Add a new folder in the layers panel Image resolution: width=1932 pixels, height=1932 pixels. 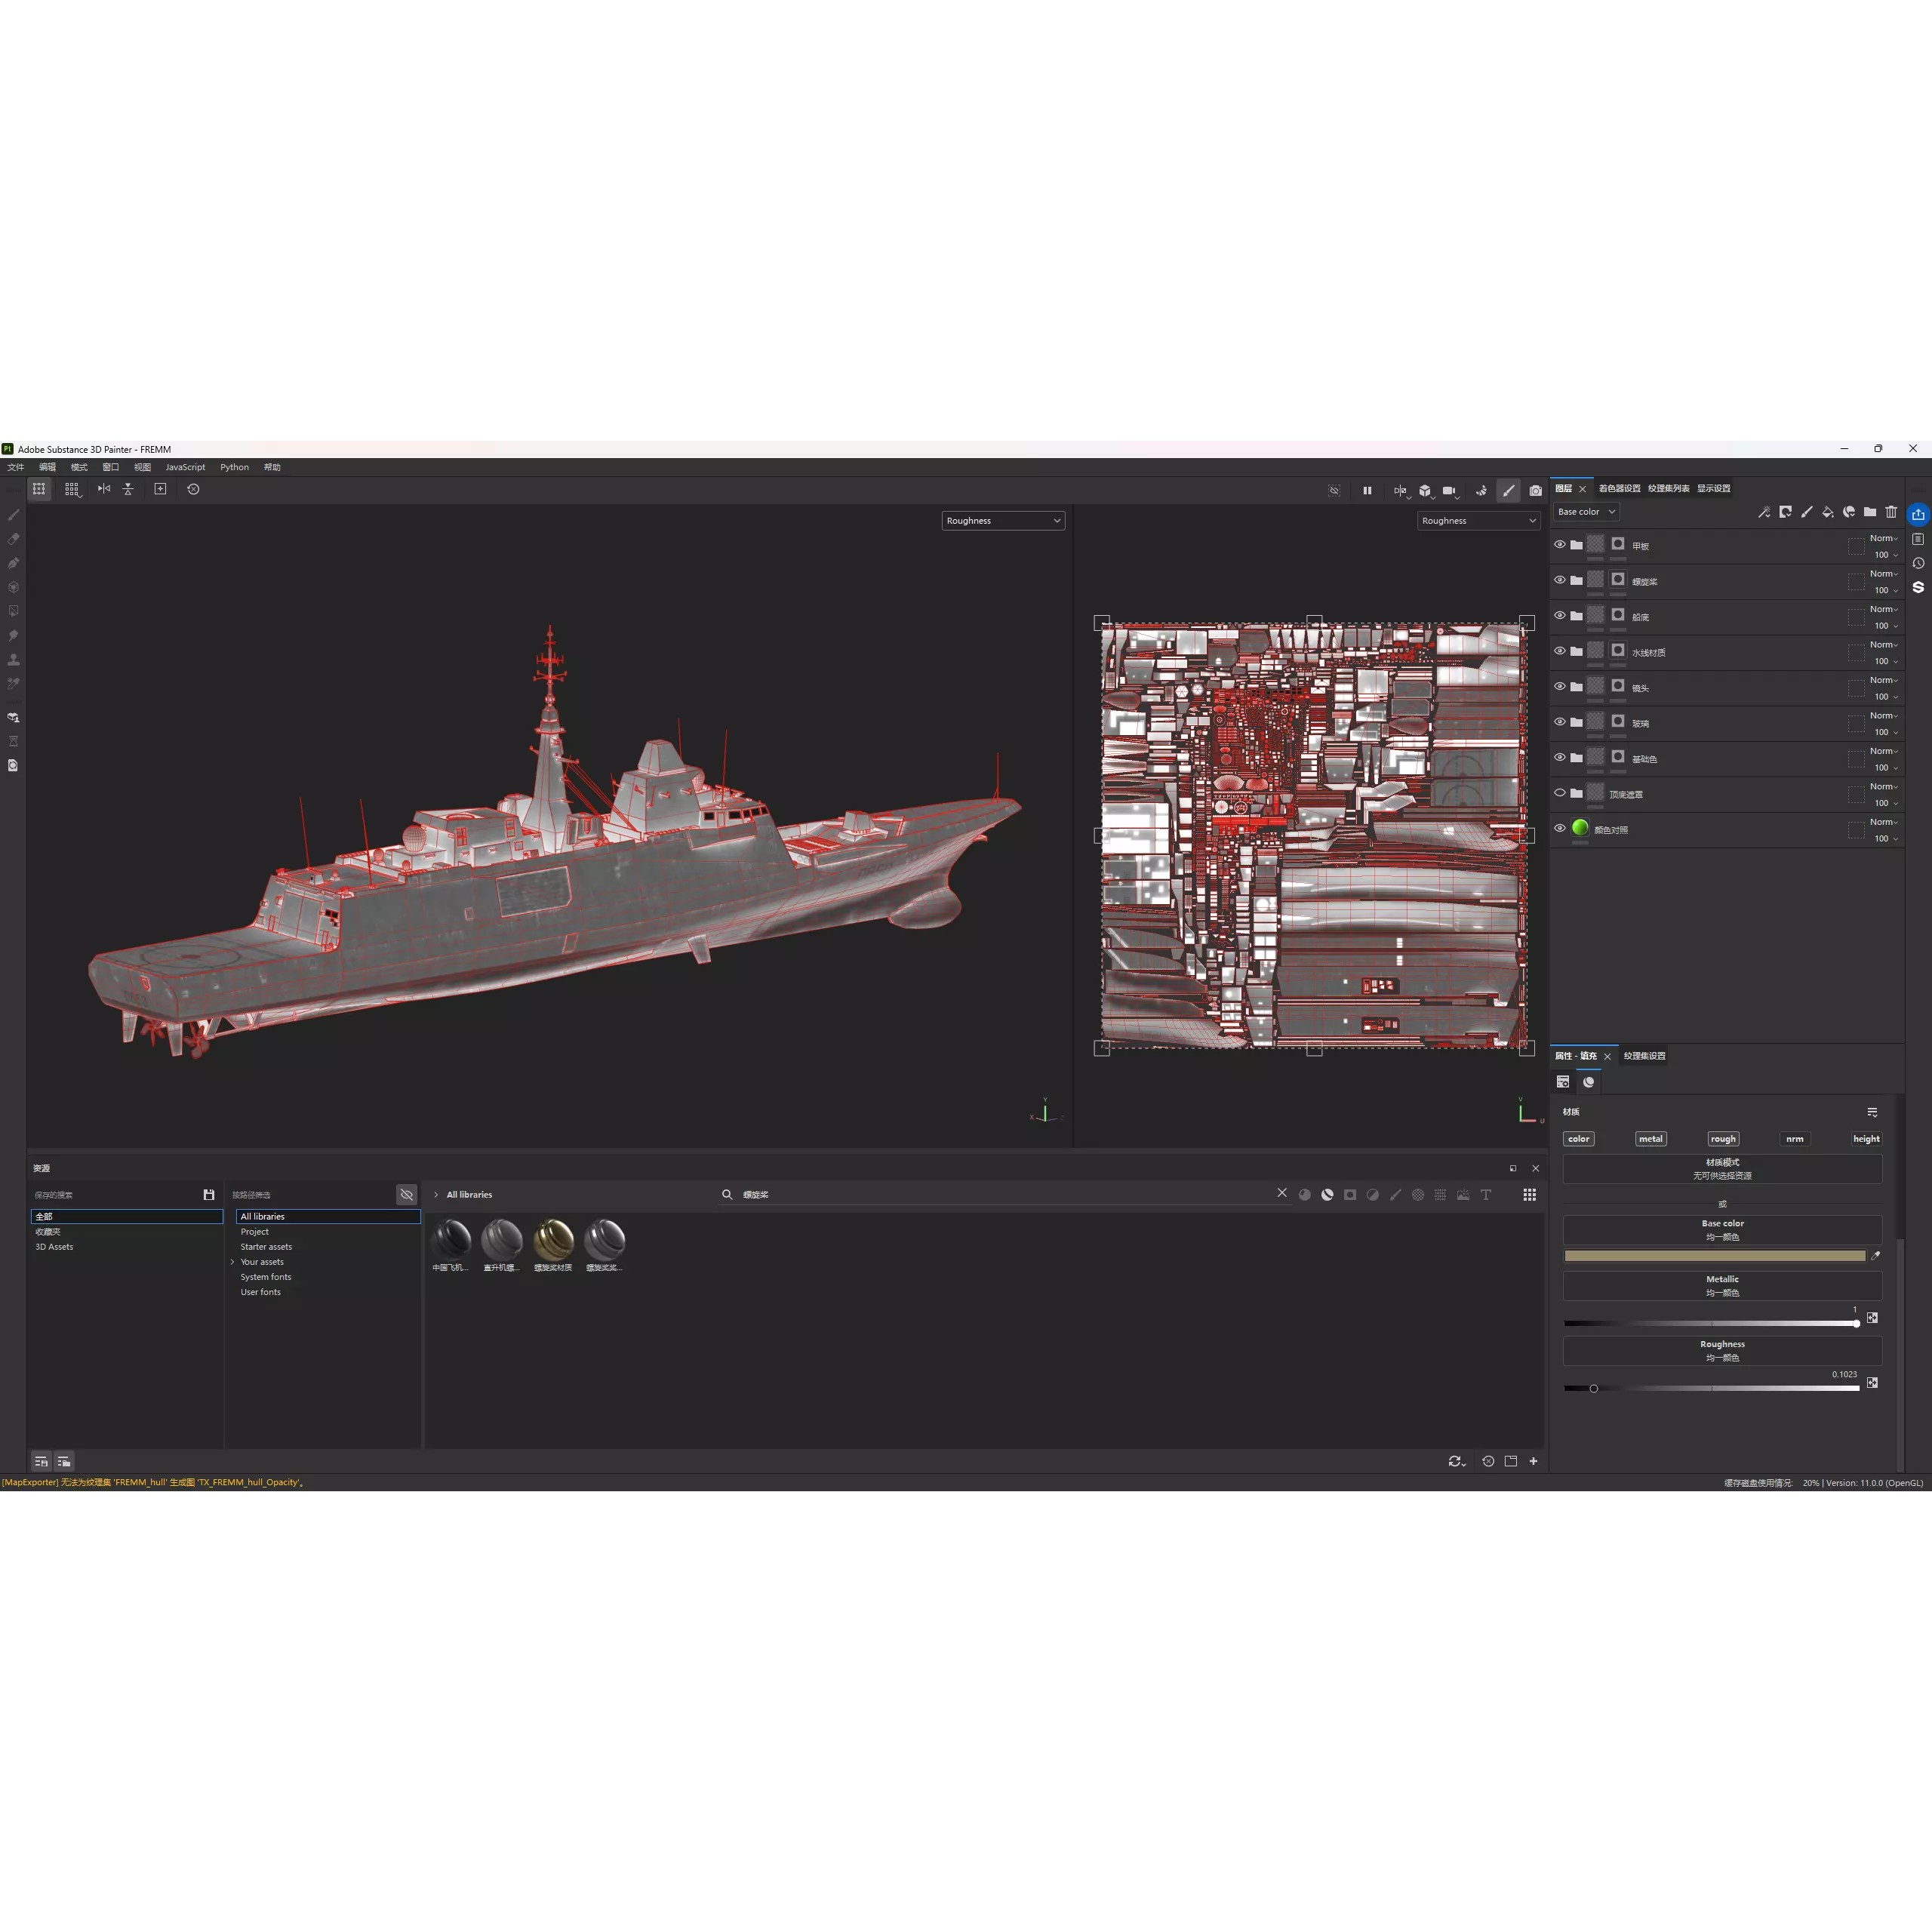click(x=1869, y=512)
